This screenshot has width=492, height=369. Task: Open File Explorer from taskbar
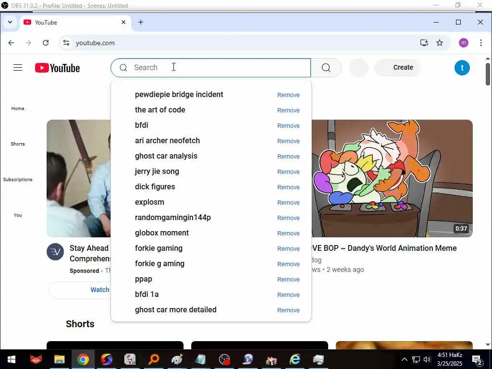[59, 359]
